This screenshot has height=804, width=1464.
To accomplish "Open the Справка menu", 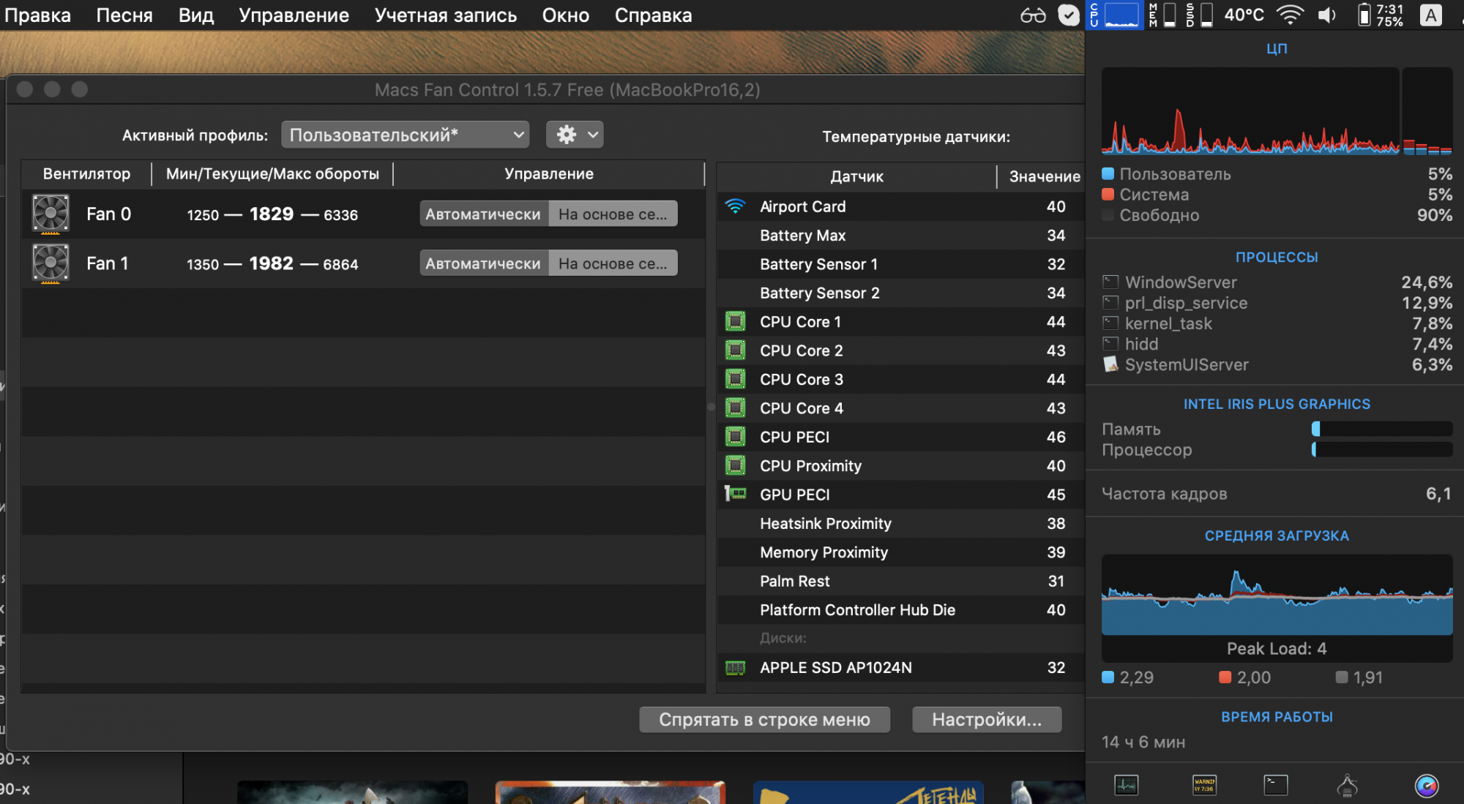I will click(x=653, y=15).
